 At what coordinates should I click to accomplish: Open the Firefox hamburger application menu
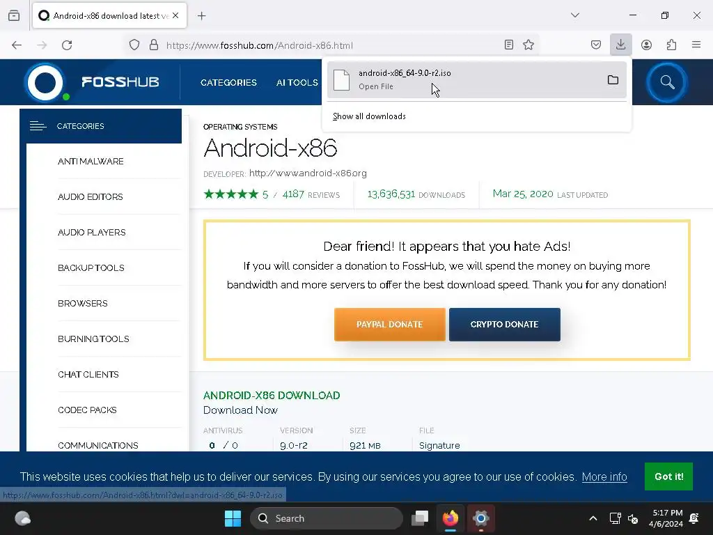click(696, 45)
